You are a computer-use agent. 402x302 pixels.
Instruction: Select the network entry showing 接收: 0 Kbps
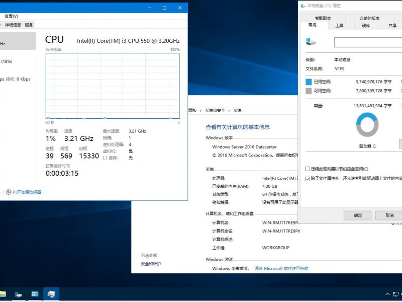(x=18, y=79)
